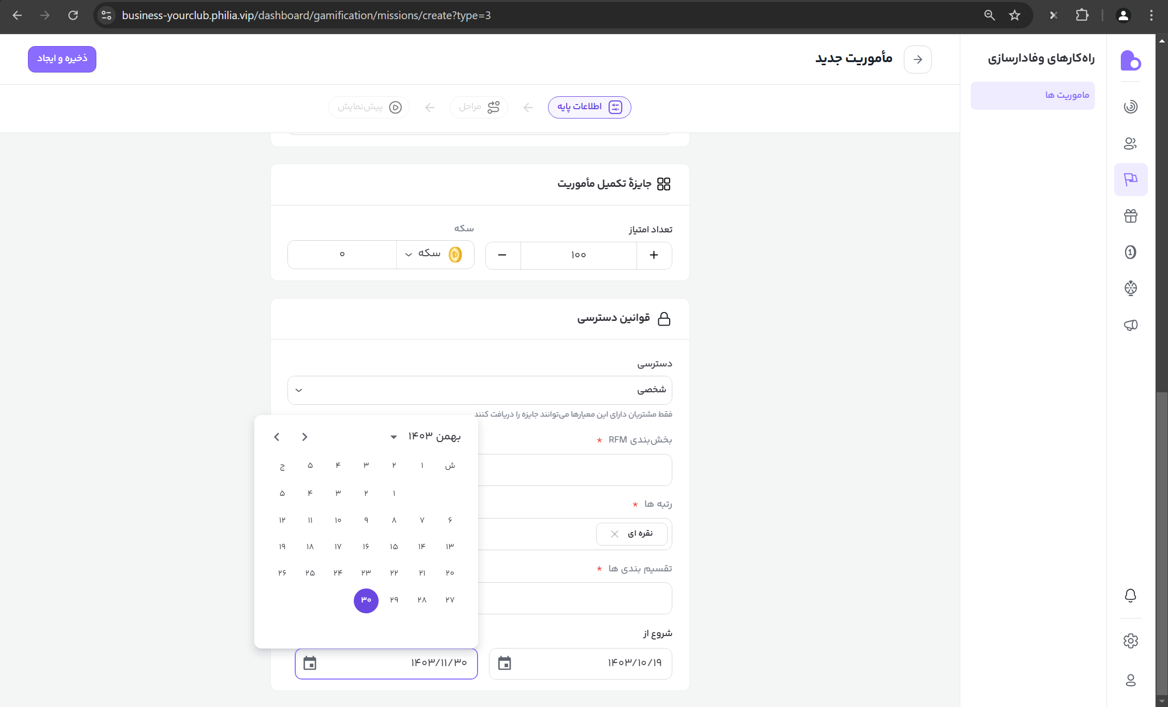Click the customers people sidebar icon
1168x707 pixels.
(1130, 143)
